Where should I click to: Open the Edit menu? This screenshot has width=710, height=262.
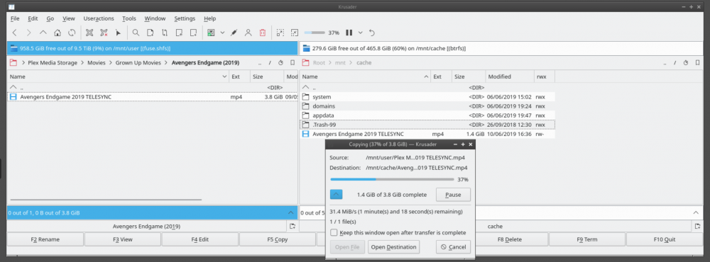33,18
